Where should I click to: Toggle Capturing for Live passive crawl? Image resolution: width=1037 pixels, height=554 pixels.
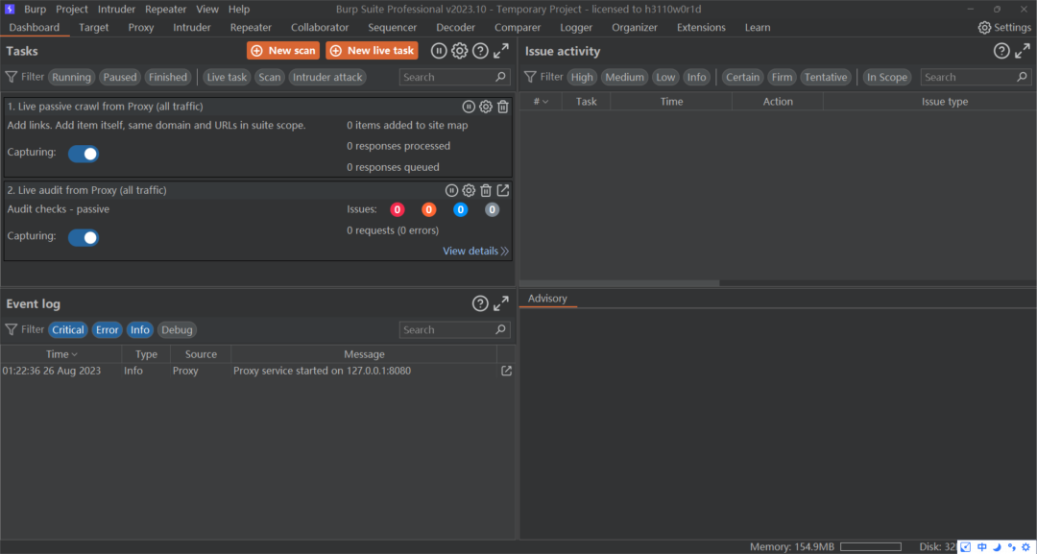pos(84,154)
